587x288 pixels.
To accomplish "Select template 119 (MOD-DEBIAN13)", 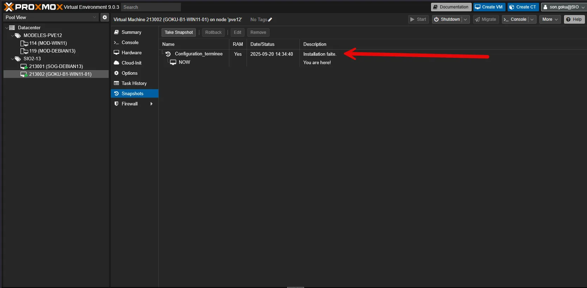I will pos(52,51).
